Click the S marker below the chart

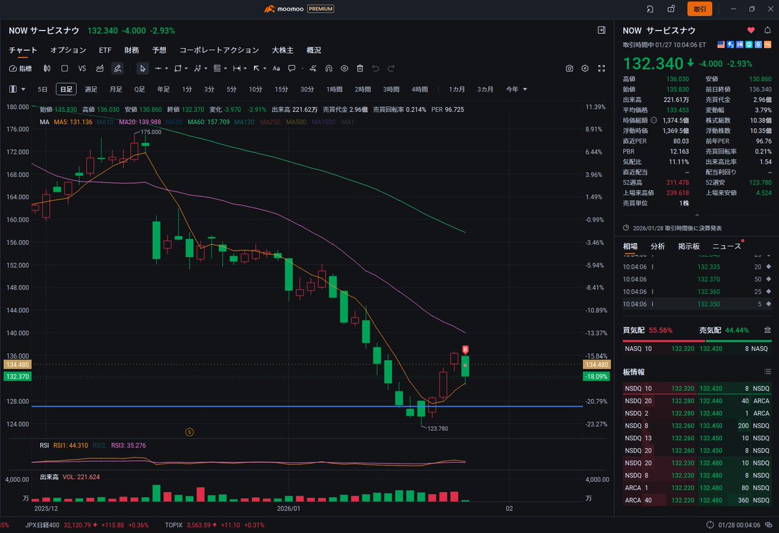[x=190, y=431]
